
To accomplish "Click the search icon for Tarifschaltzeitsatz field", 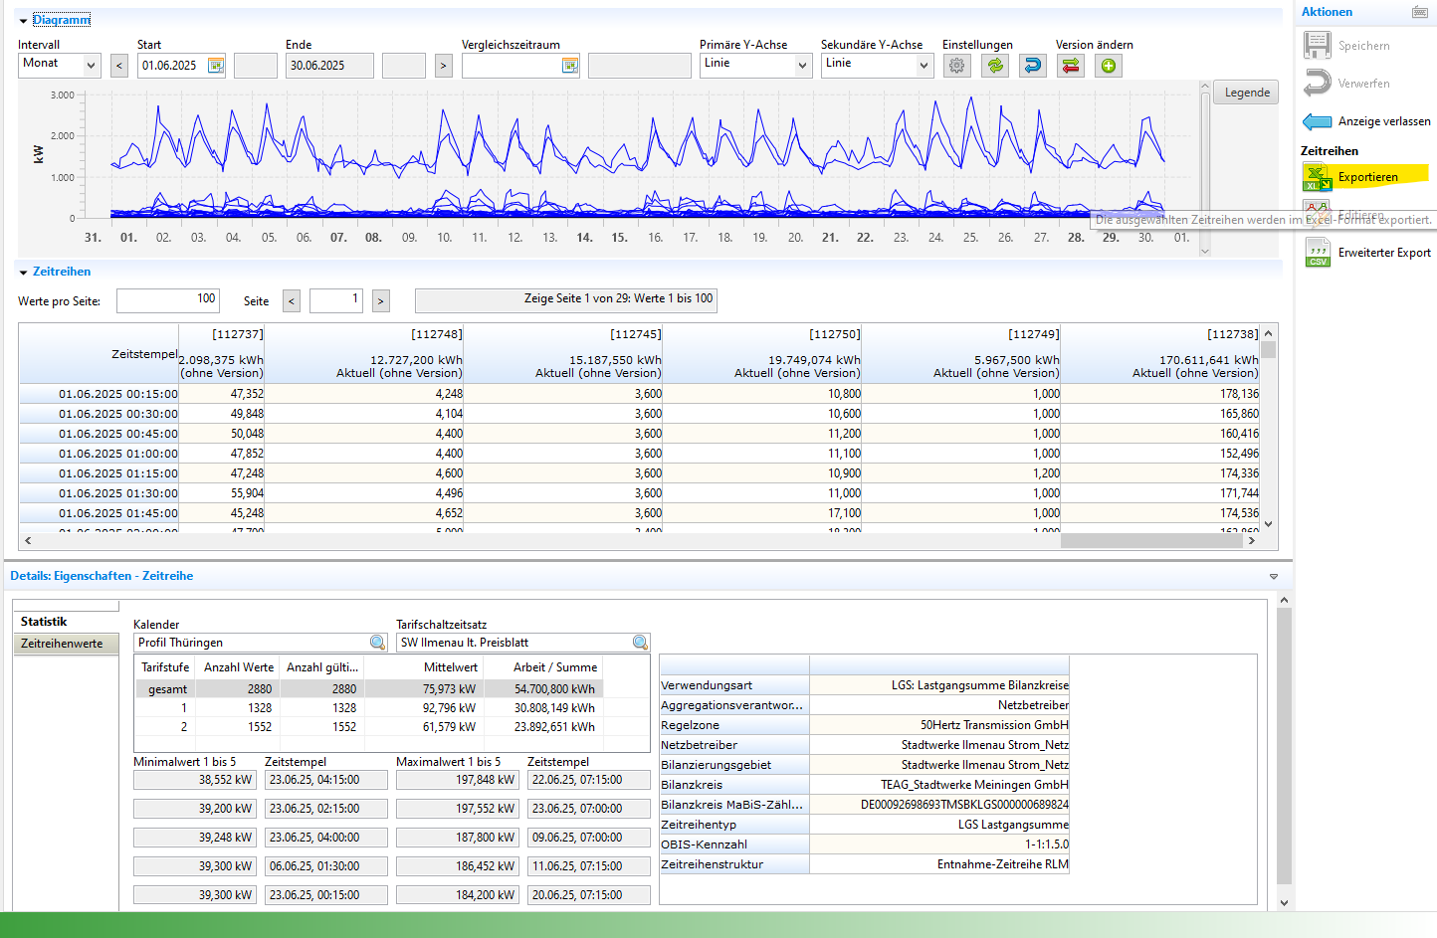I will tap(640, 643).
